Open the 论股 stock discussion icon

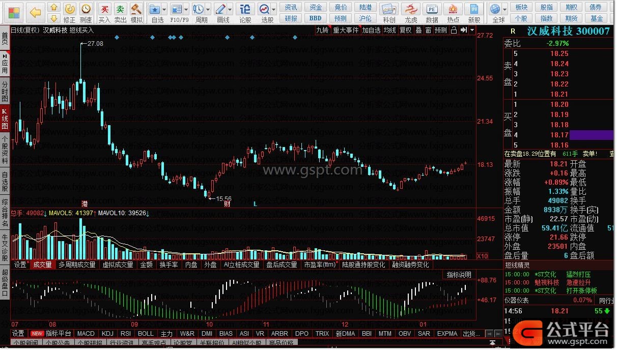tap(245, 13)
